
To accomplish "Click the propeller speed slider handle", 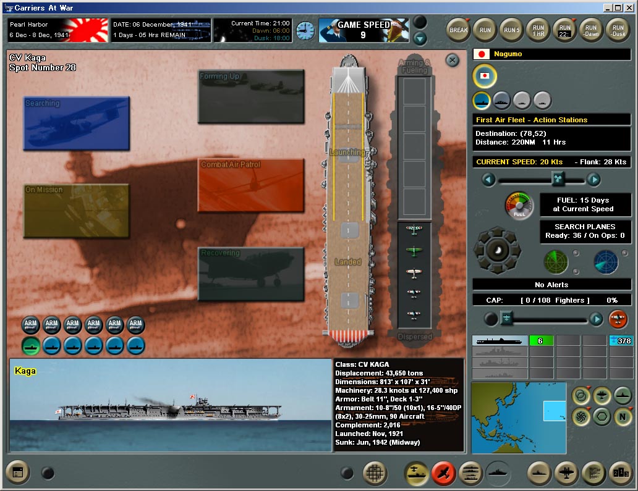I will 558,179.
